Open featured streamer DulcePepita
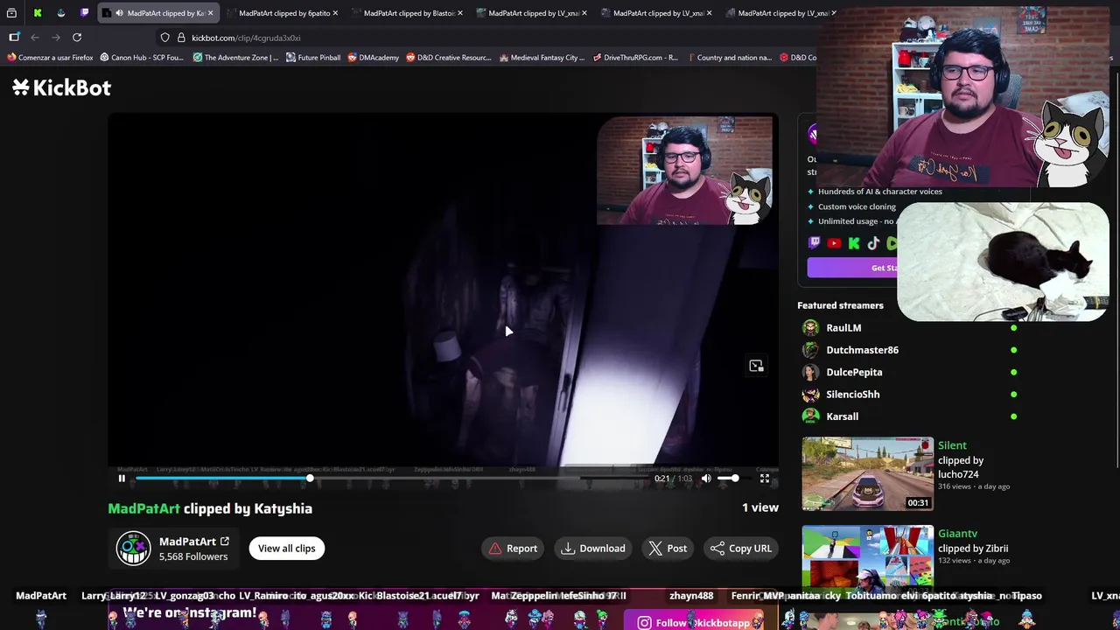 pyautogui.click(x=854, y=373)
